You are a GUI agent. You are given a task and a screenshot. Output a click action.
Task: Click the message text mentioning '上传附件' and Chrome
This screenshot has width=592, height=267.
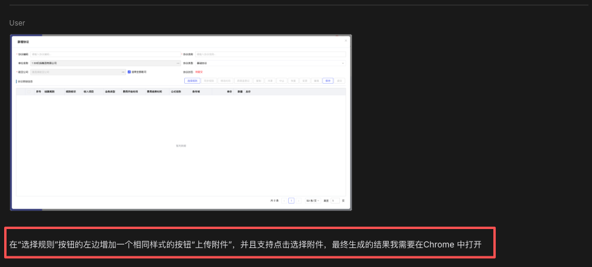coord(245,244)
